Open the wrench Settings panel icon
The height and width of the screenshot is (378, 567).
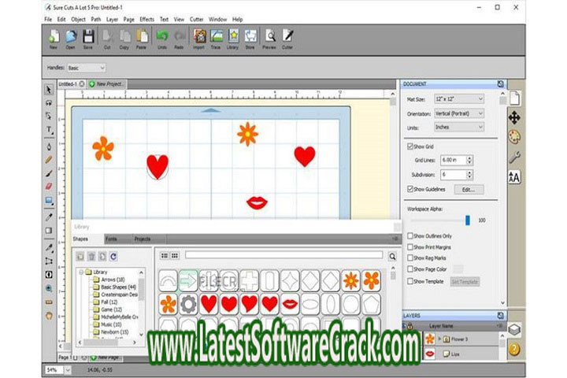(x=514, y=157)
